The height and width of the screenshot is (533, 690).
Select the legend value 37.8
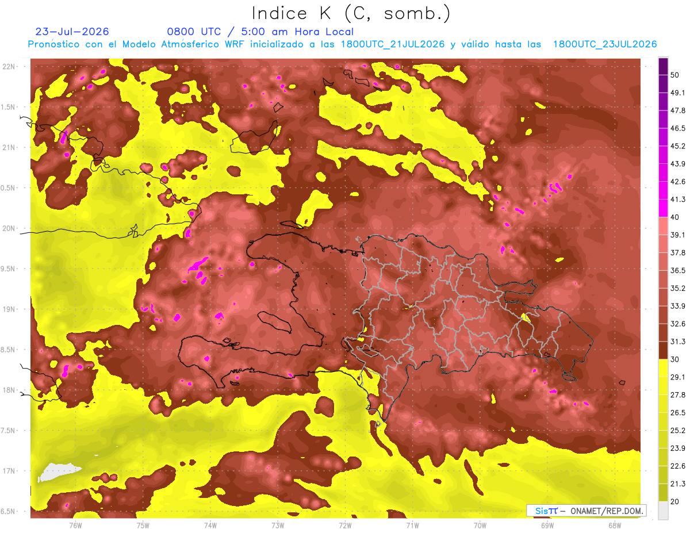677,253
